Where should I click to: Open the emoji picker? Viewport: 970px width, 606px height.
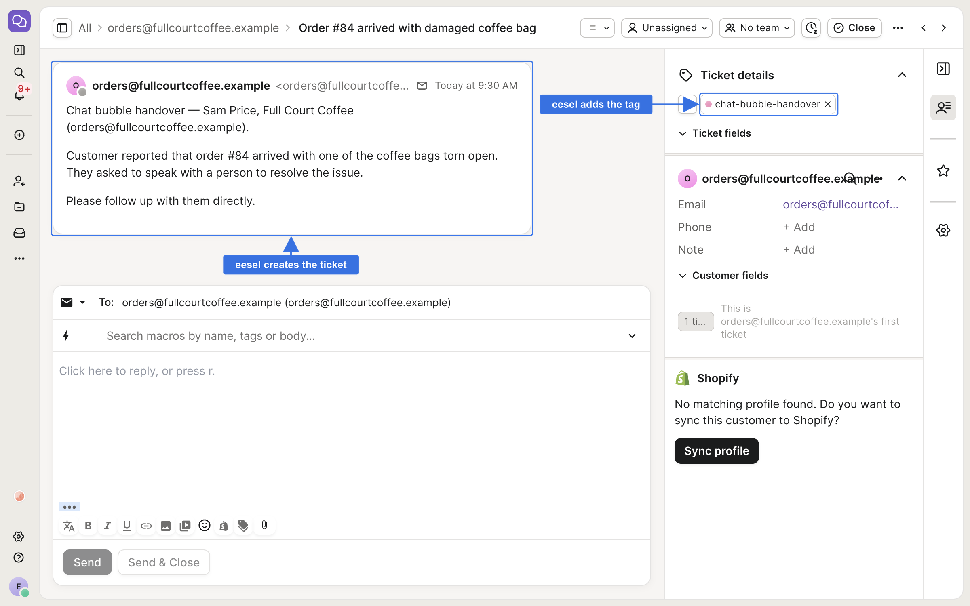[205, 525]
